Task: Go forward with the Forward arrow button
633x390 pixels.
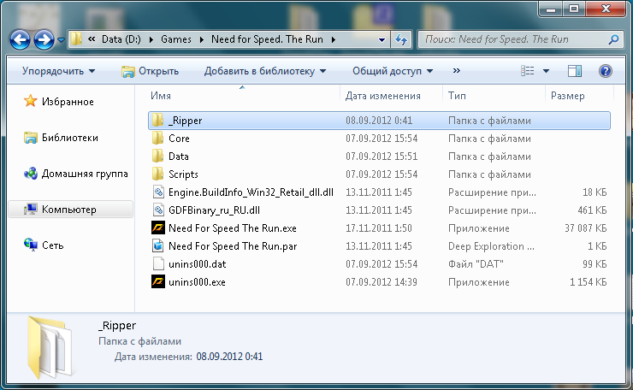Action: [x=44, y=39]
